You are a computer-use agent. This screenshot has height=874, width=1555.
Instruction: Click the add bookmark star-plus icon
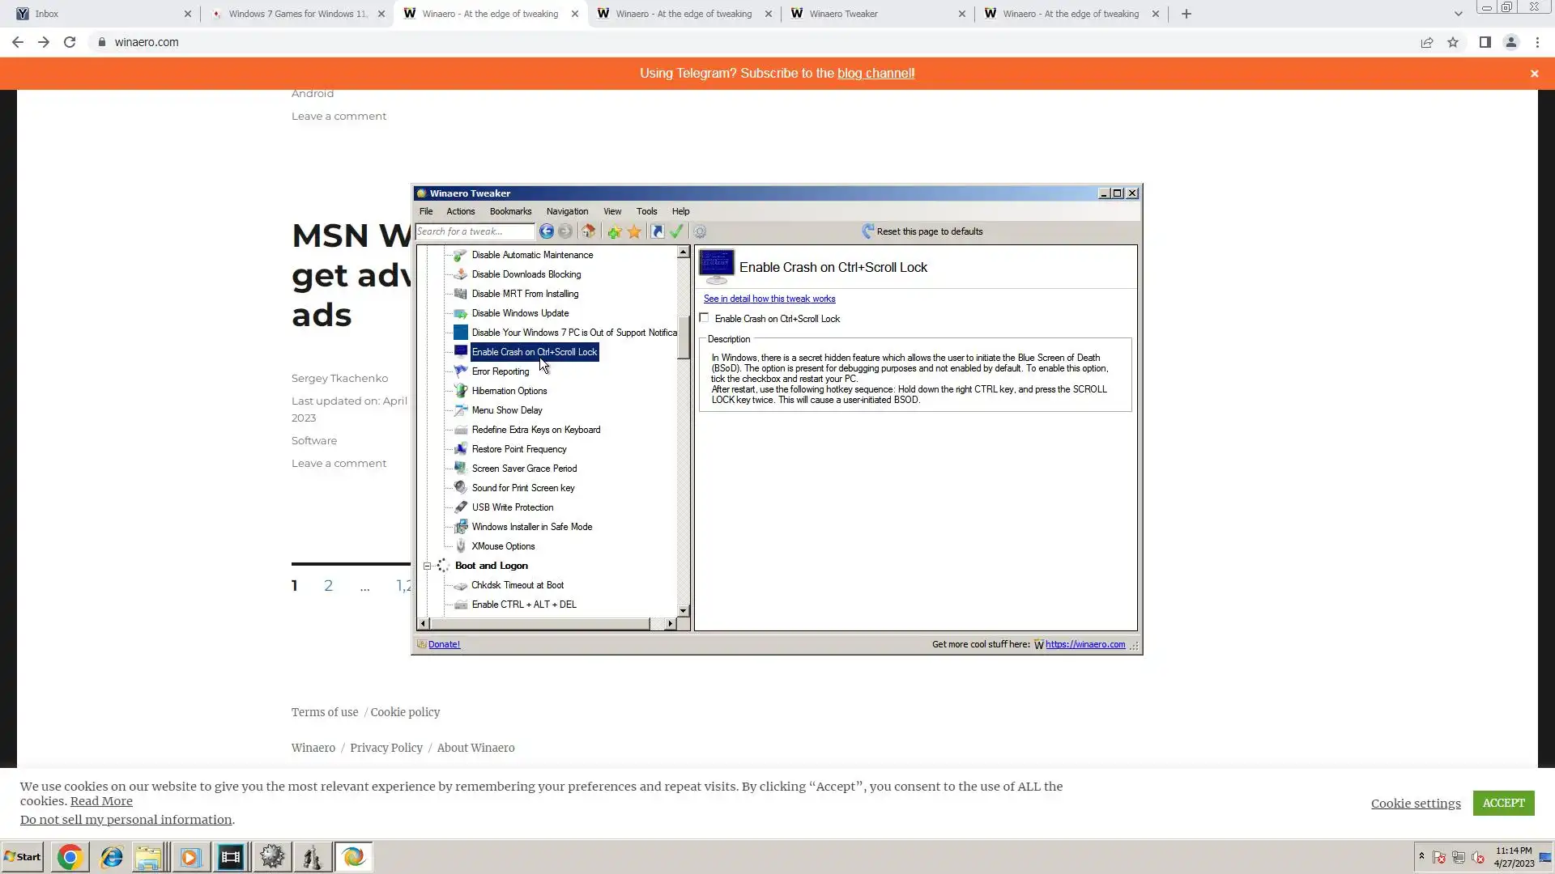click(x=614, y=232)
